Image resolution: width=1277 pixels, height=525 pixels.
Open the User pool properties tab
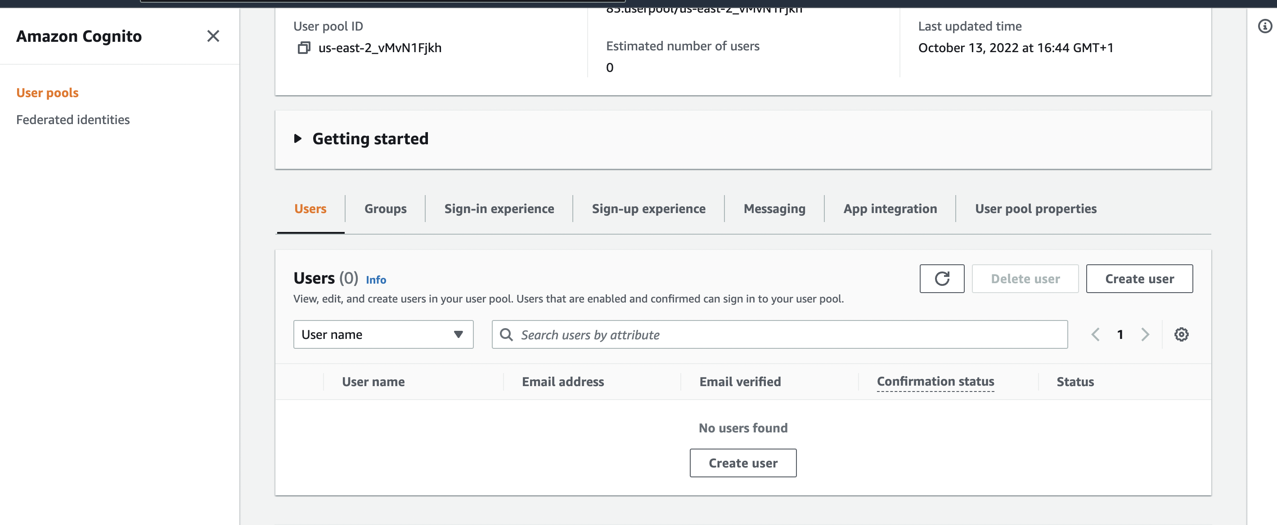pyautogui.click(x=1035, y=209)
